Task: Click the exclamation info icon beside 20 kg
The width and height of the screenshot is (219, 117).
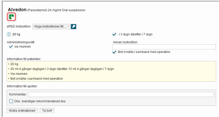Action: 9,34
